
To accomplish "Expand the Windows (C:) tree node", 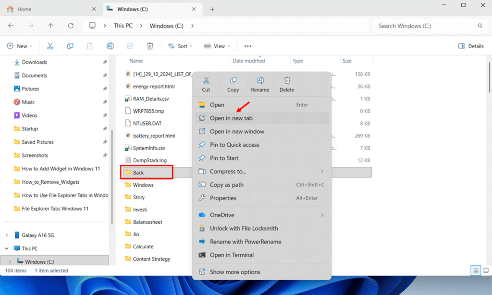I will (10, 262).
